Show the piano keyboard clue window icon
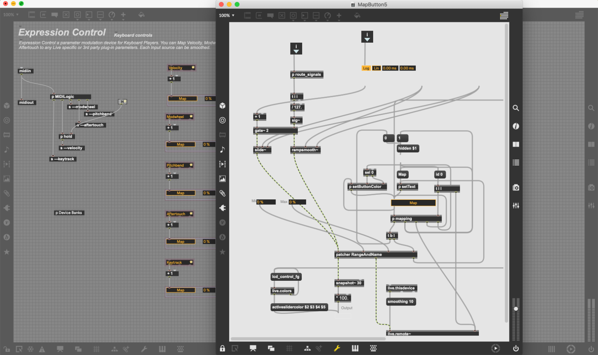 (x=355, y=349)
